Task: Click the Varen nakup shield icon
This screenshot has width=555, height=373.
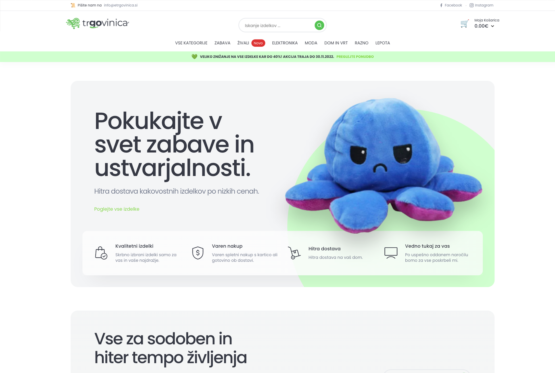Action: point(198,253)
